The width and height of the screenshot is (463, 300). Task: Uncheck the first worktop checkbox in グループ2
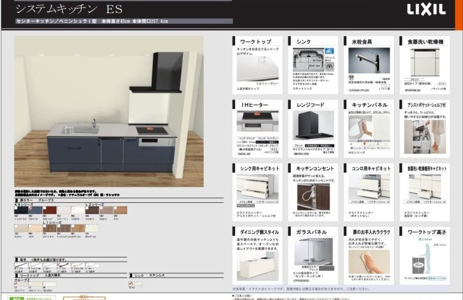click(16, 283)
